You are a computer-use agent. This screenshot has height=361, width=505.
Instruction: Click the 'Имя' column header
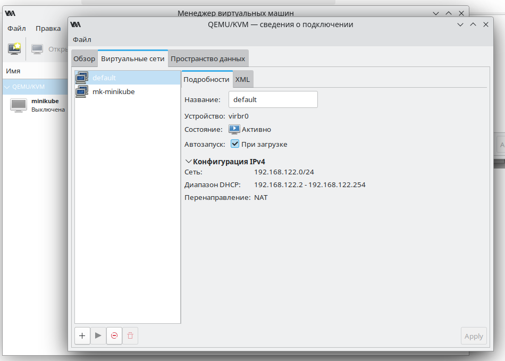13,71
